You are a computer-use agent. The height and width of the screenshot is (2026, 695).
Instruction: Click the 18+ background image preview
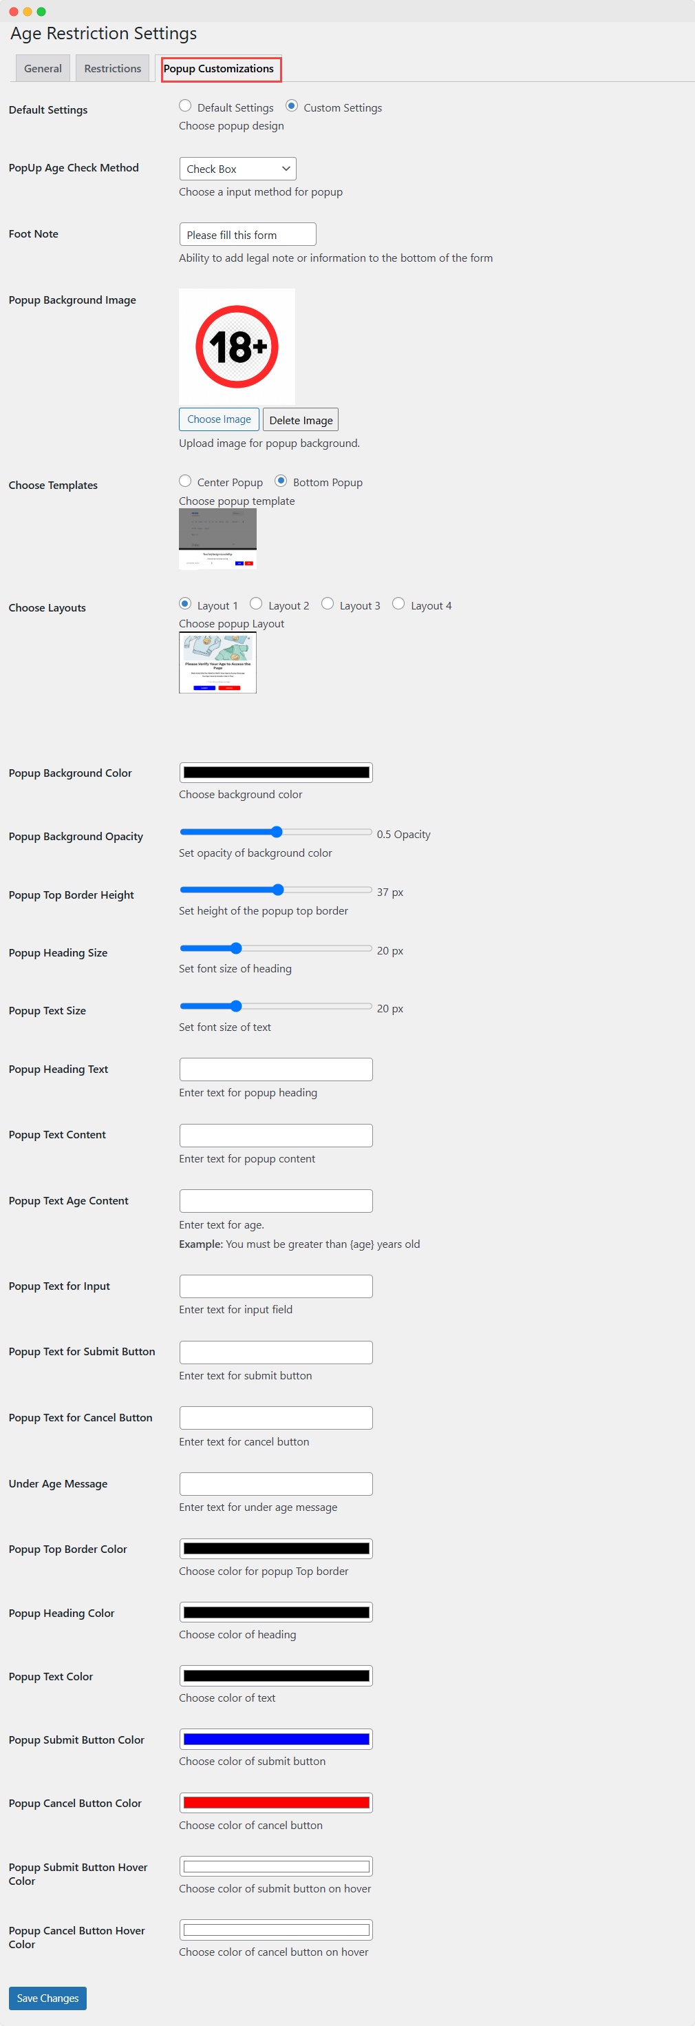click(236, 345)
